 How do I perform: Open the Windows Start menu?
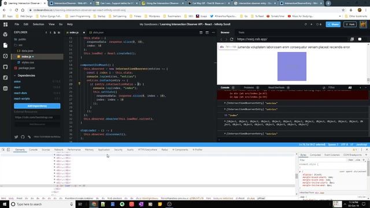coord(5,204)
